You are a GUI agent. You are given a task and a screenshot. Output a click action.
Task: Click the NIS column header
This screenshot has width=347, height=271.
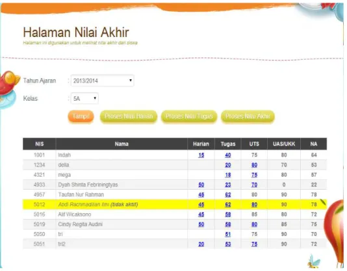click(x=40, y=144)
